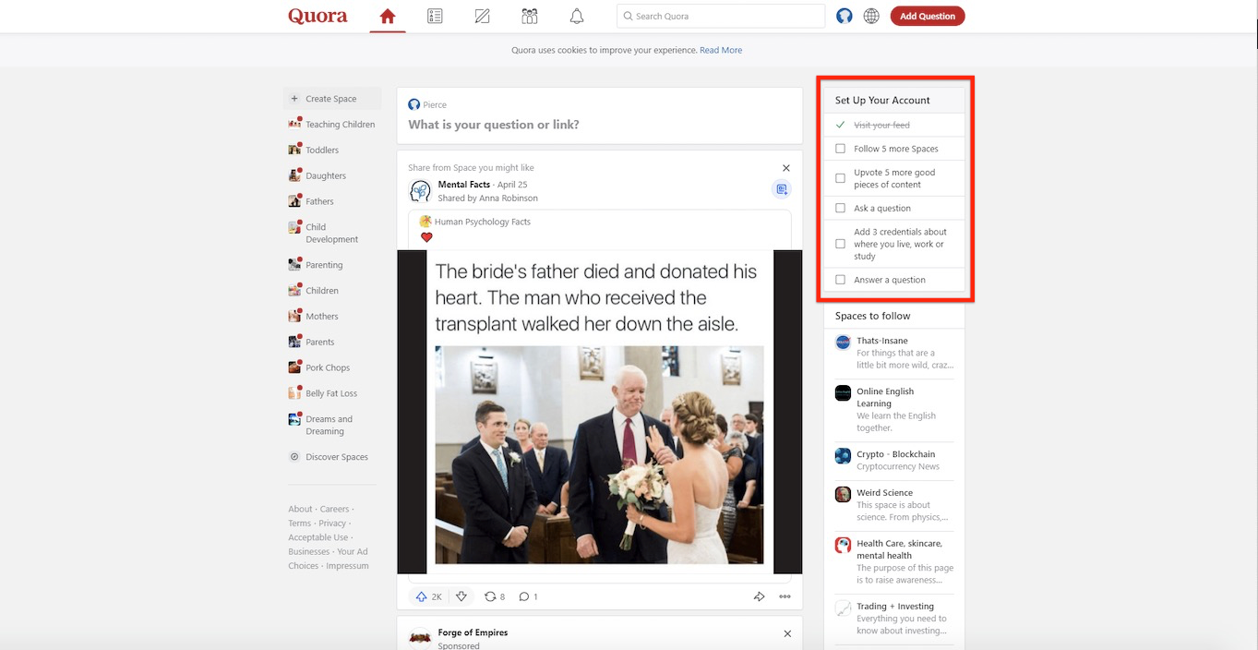Image resolution: width=1258 pixels, height=650 pixels.
Task: Open more options via the three-dot icon
Action: (785, 596)
